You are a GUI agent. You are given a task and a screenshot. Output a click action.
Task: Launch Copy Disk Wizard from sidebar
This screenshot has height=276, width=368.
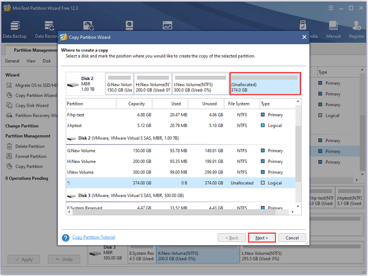28,106
